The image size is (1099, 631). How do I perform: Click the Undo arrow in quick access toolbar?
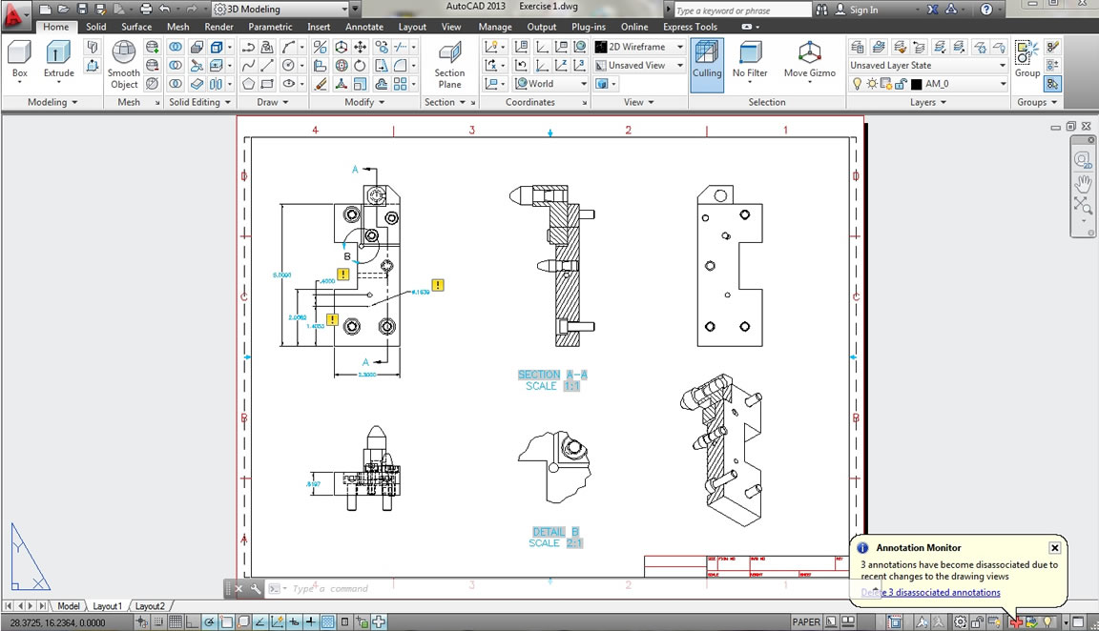(164, 10)
